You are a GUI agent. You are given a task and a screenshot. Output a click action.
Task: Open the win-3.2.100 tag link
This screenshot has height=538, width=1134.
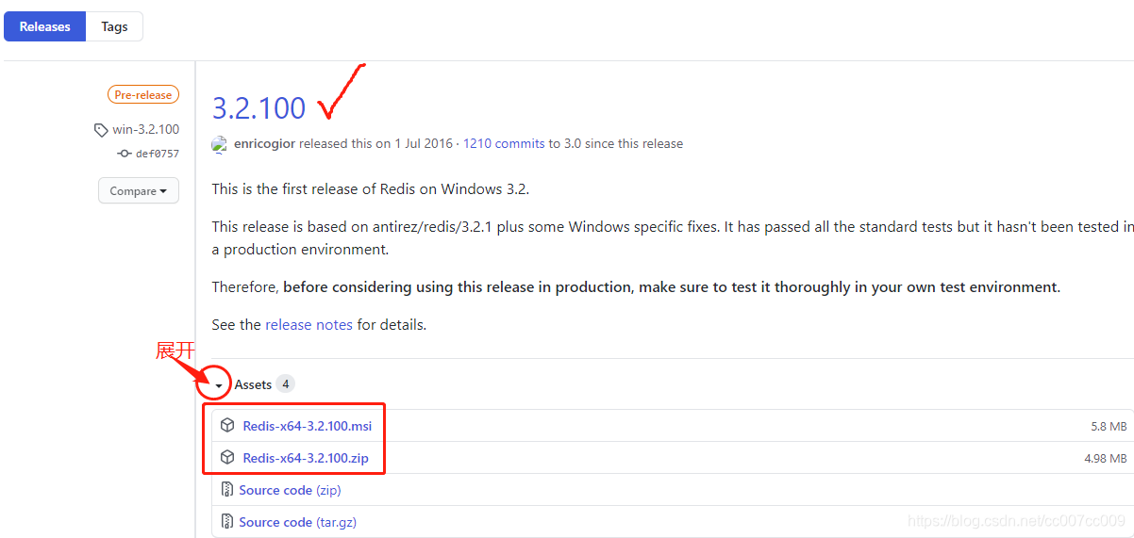[145, 129]
